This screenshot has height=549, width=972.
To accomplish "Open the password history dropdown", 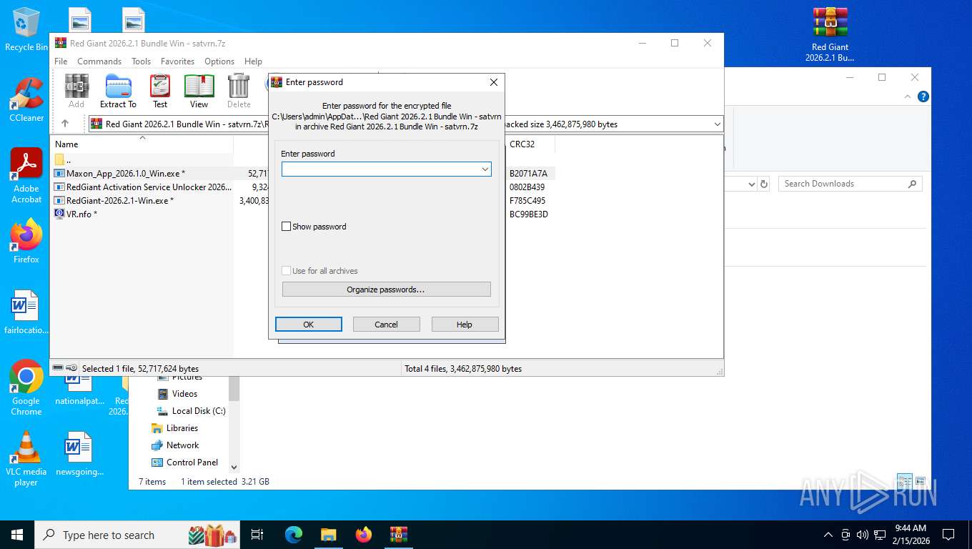I will point(485,169).
